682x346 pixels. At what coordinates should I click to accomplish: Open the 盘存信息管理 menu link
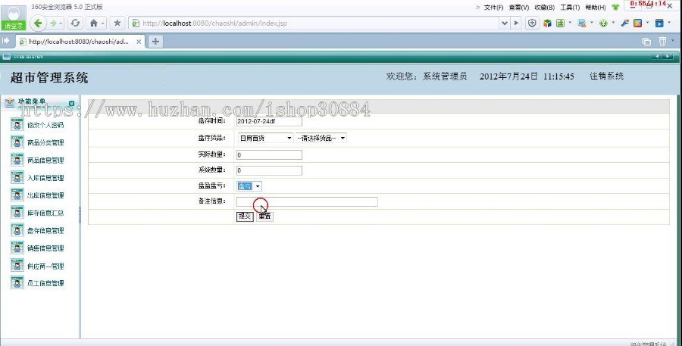coord(45,230)
